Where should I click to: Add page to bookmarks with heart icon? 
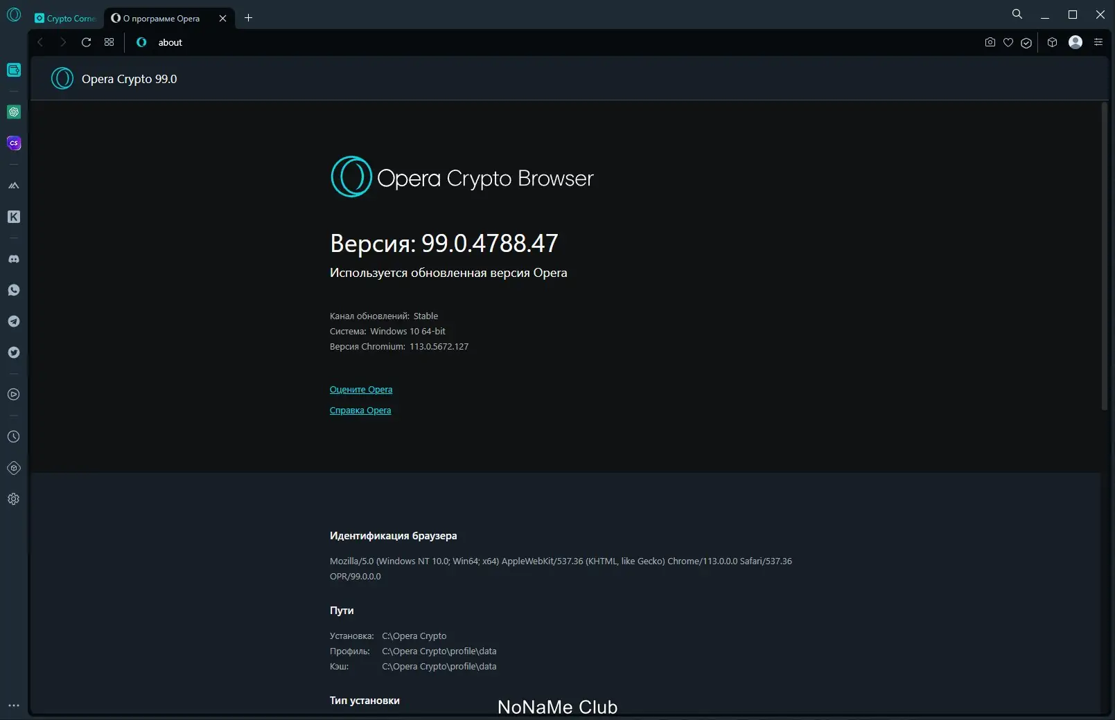coord(1008,42)
